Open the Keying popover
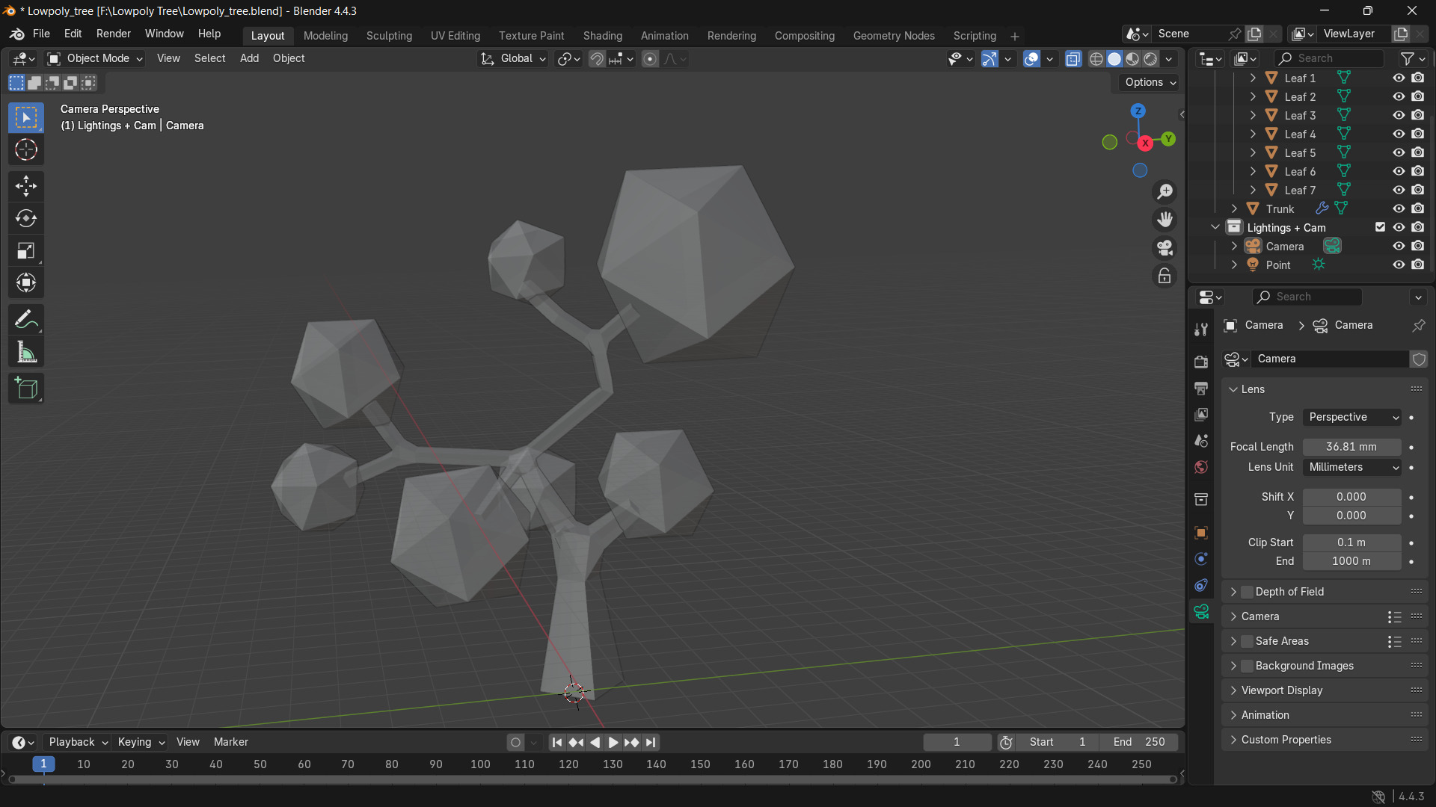 pyautogui.click(x=141, y=742)
